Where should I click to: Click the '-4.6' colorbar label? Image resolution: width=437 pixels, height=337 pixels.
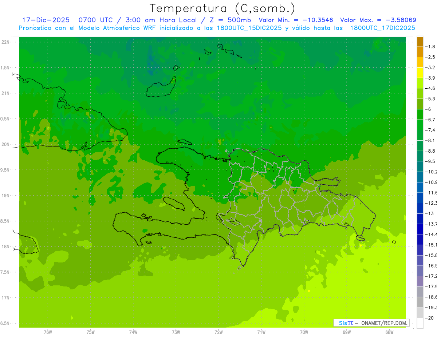(x=430, y=88)
